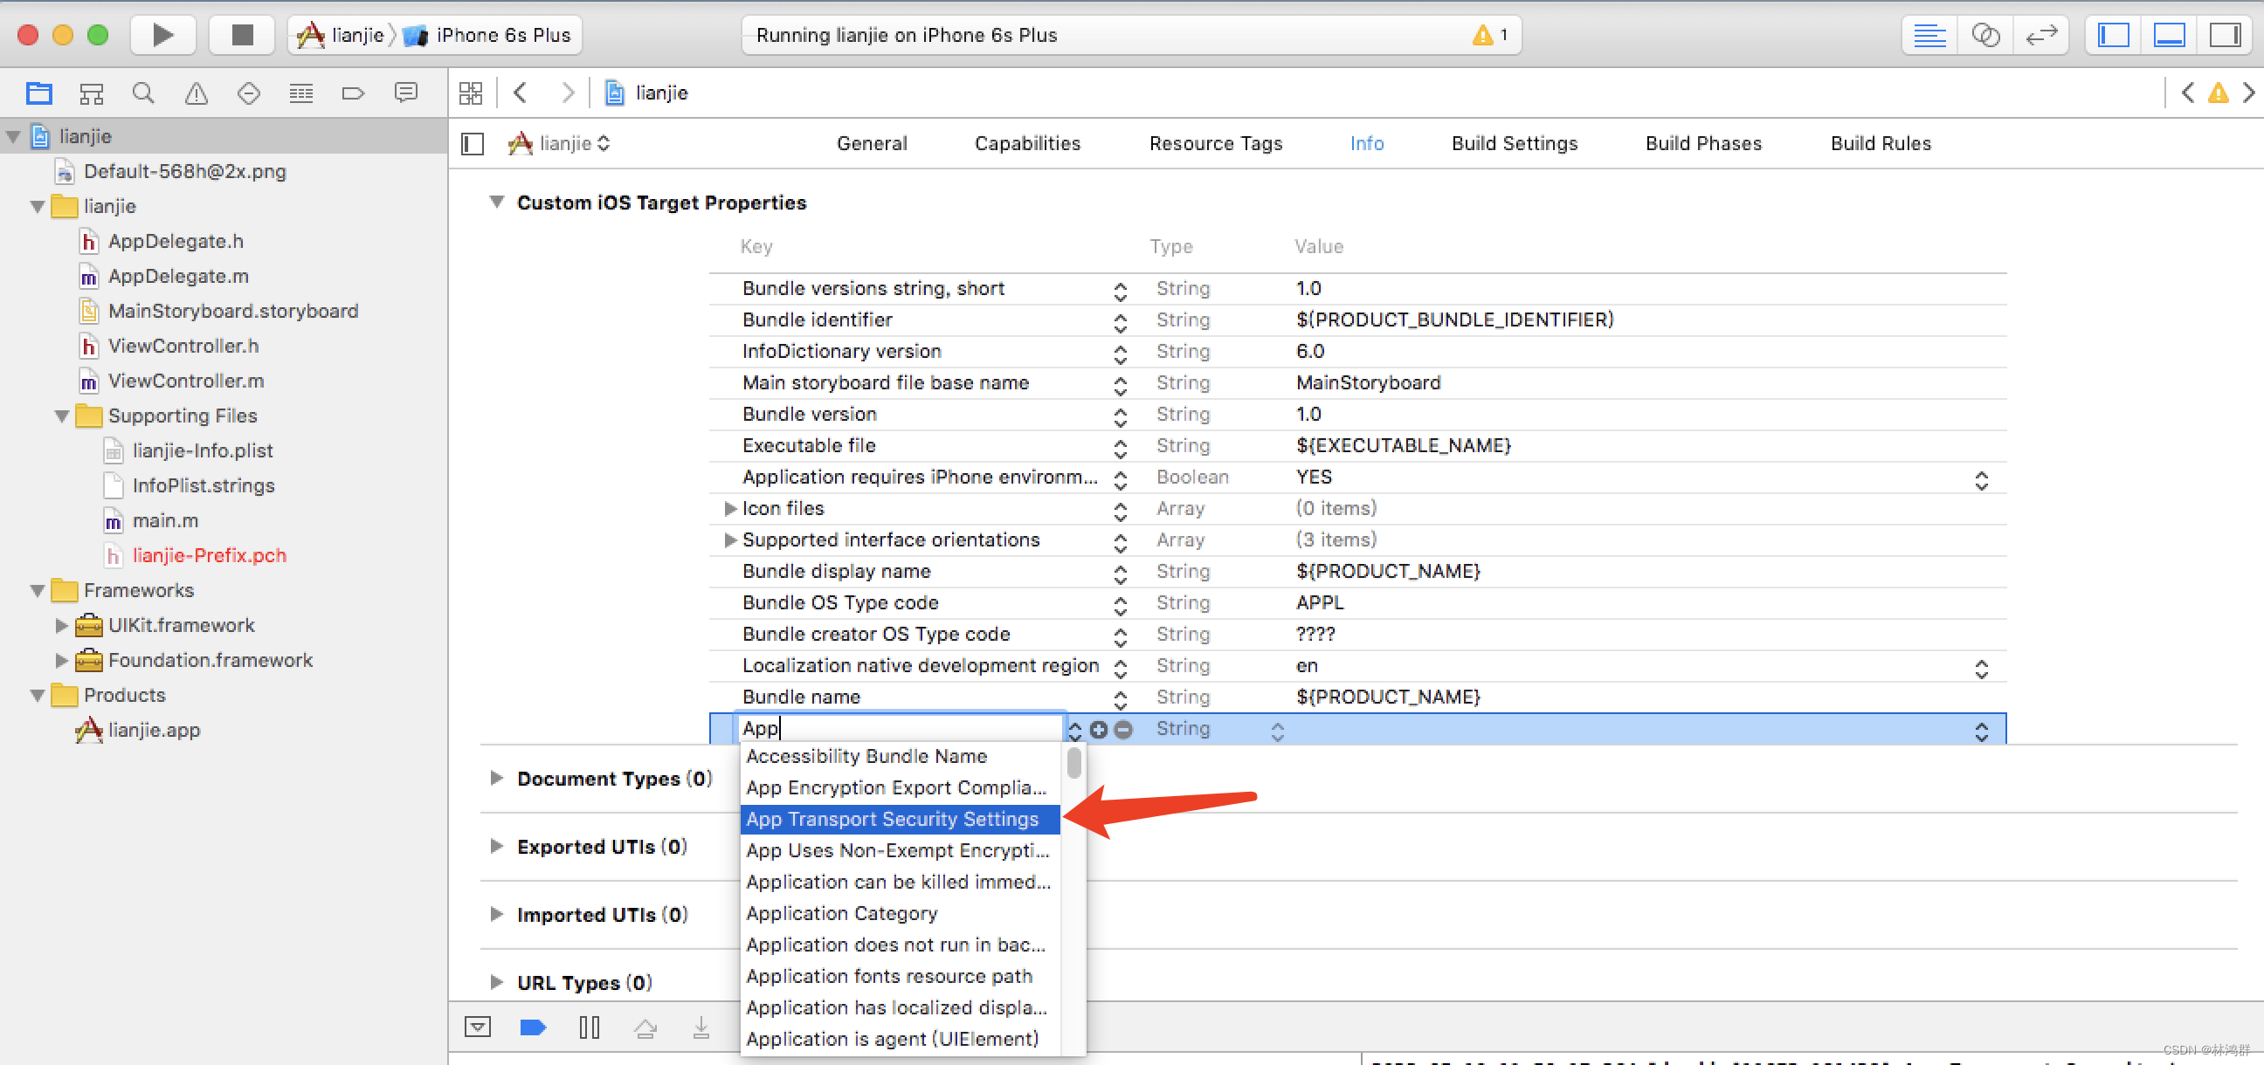The height and width of the screenshot is (1065, 2264).
Task: Open the Capabilities tab
Action: point(1026,143)
